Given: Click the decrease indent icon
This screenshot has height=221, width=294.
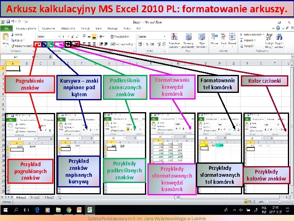Looking at the screenshot, I should [x=101, y=44].
